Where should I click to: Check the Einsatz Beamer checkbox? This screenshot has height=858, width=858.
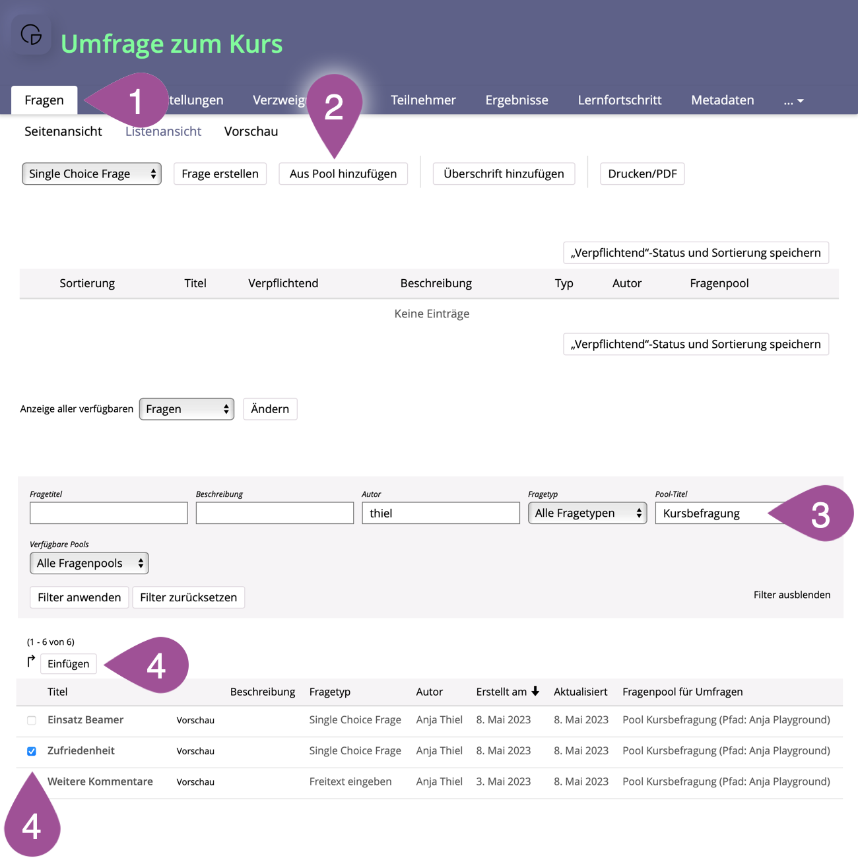click(x=32, y=720)
